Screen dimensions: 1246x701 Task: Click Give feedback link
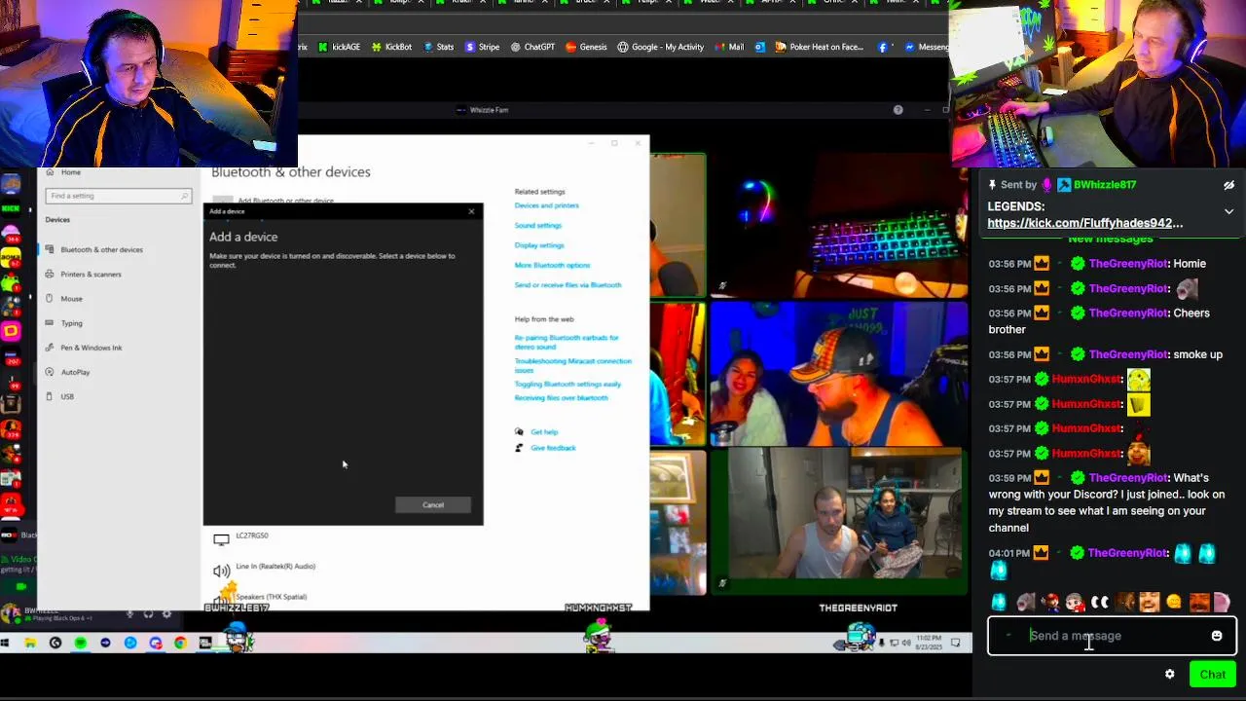(x=553, y=448)
